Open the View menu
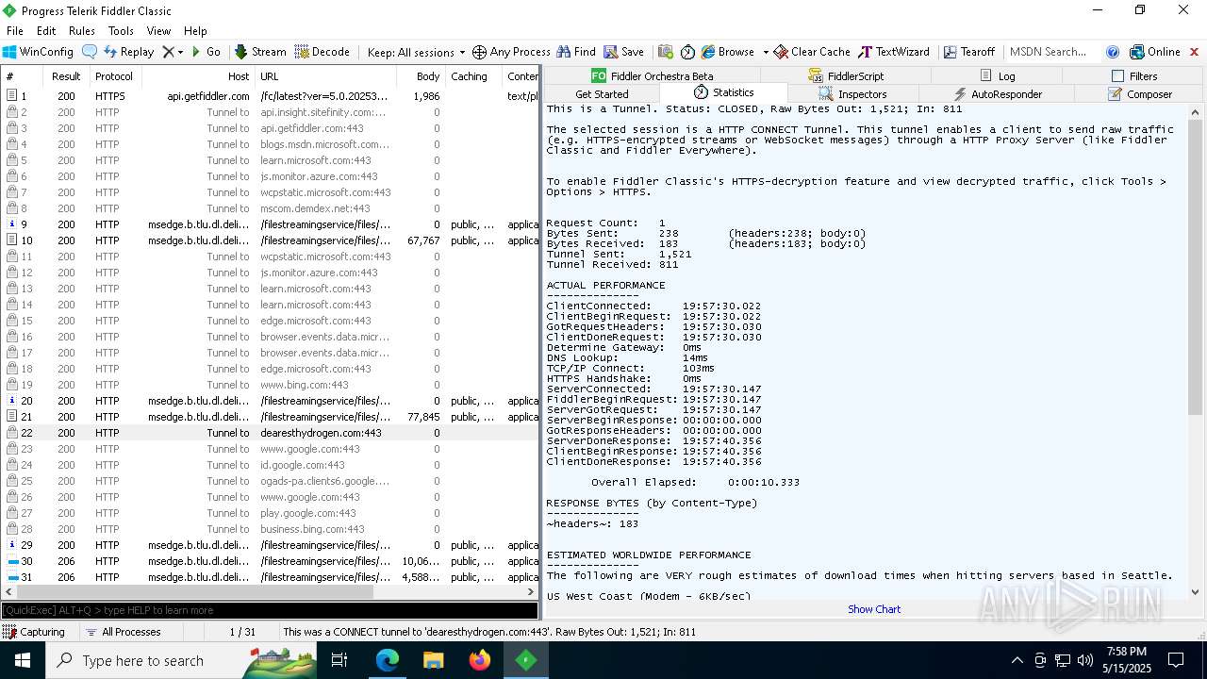 (158, 31)
